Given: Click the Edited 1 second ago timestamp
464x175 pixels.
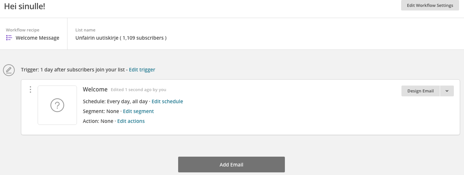Looking at the screenshot, I should pyautogui.click(x=139, y=90).
